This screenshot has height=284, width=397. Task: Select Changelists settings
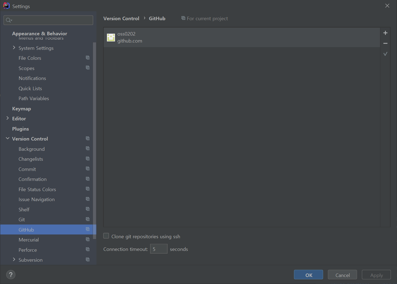(x=31, y=159)
